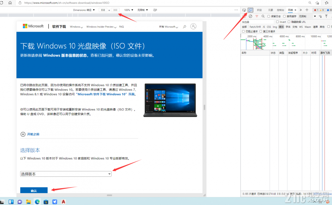
Task: Go to browser home page icon
Action: tap(10, 3)
